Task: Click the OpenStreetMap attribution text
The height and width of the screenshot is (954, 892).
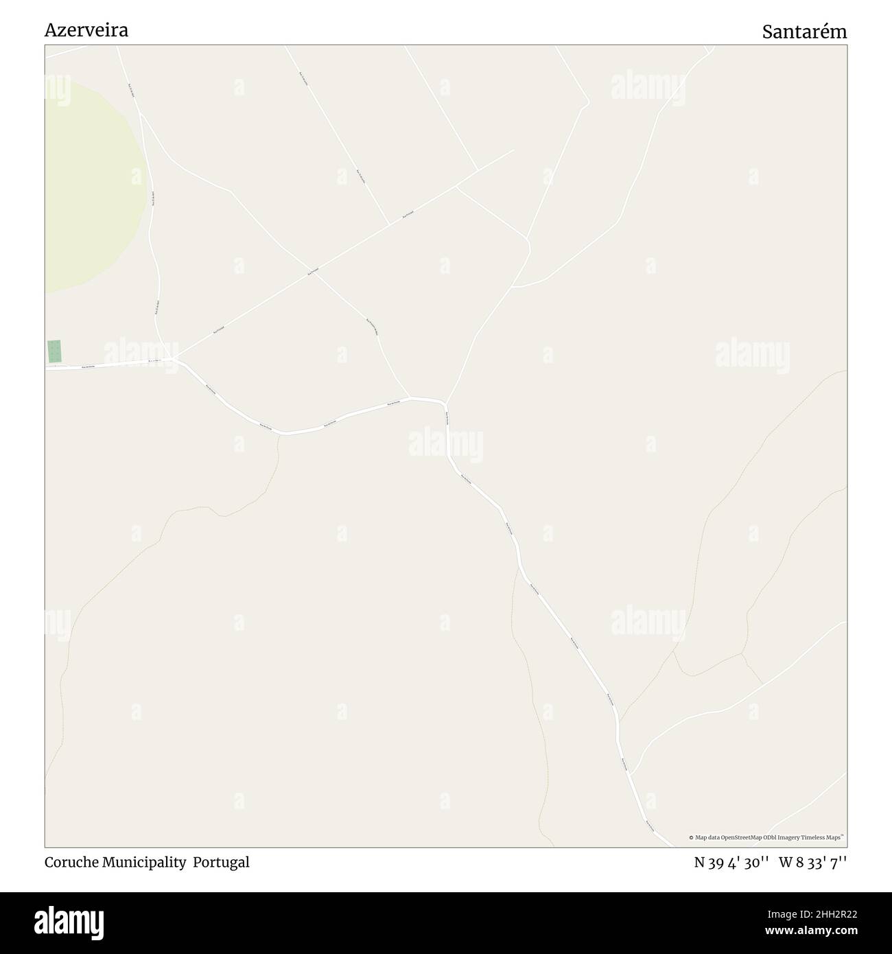Action: click(x=766, y=837)
